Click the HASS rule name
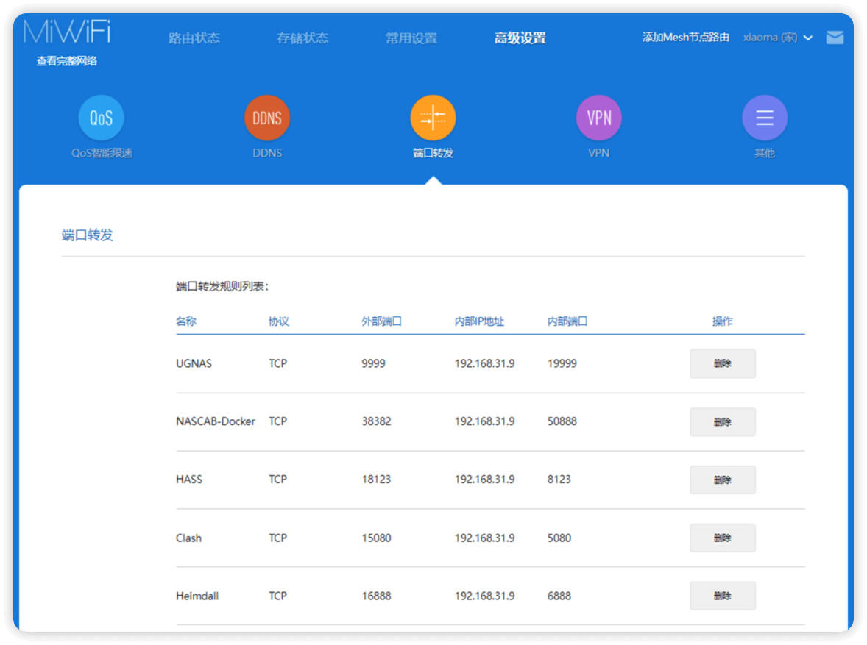Screen dimensions: 867x645 [188, 480]
